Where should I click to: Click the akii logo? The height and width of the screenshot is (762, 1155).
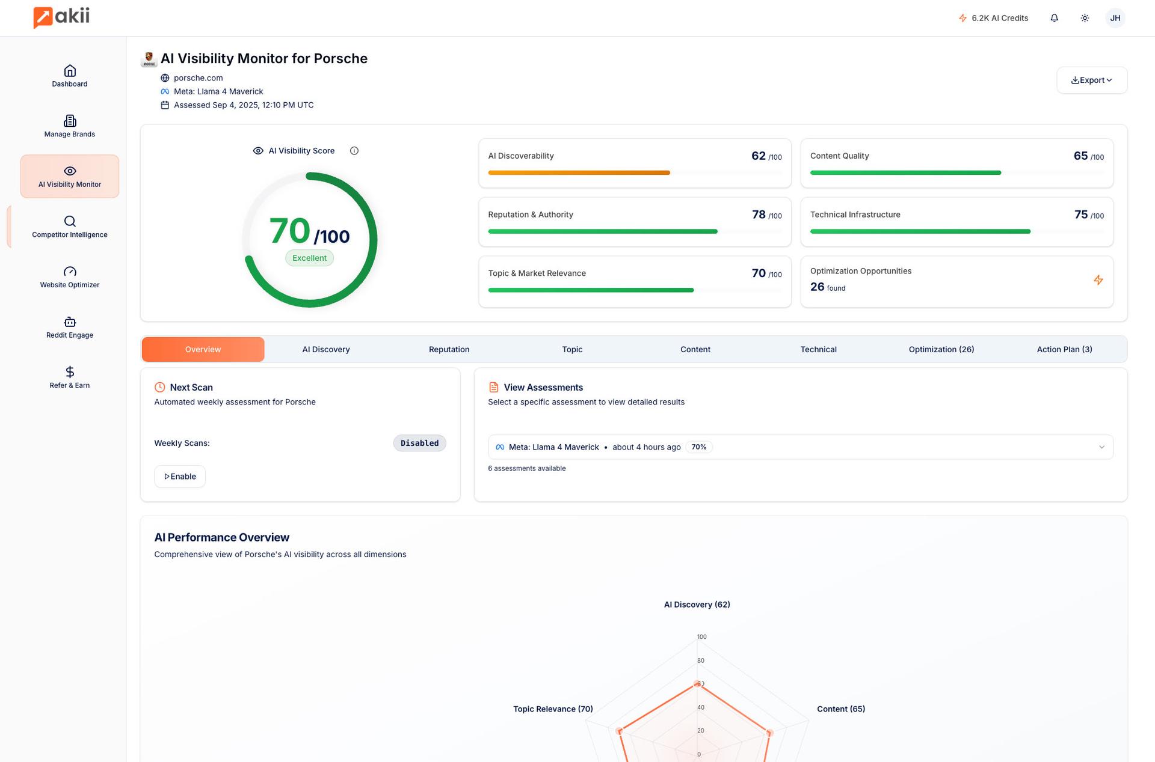[60, 17]
